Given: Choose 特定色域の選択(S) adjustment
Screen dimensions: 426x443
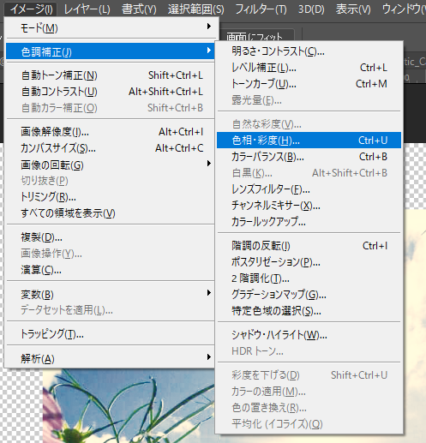Looking at the screenshot, I should [309, 311].
